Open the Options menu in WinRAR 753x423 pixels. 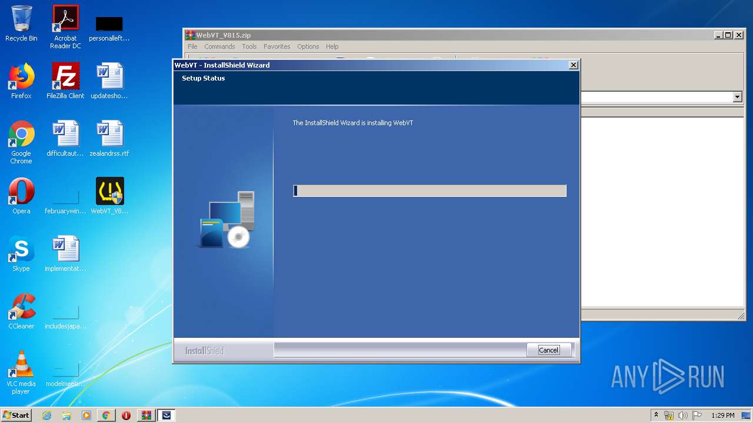[x=308, y=46]
